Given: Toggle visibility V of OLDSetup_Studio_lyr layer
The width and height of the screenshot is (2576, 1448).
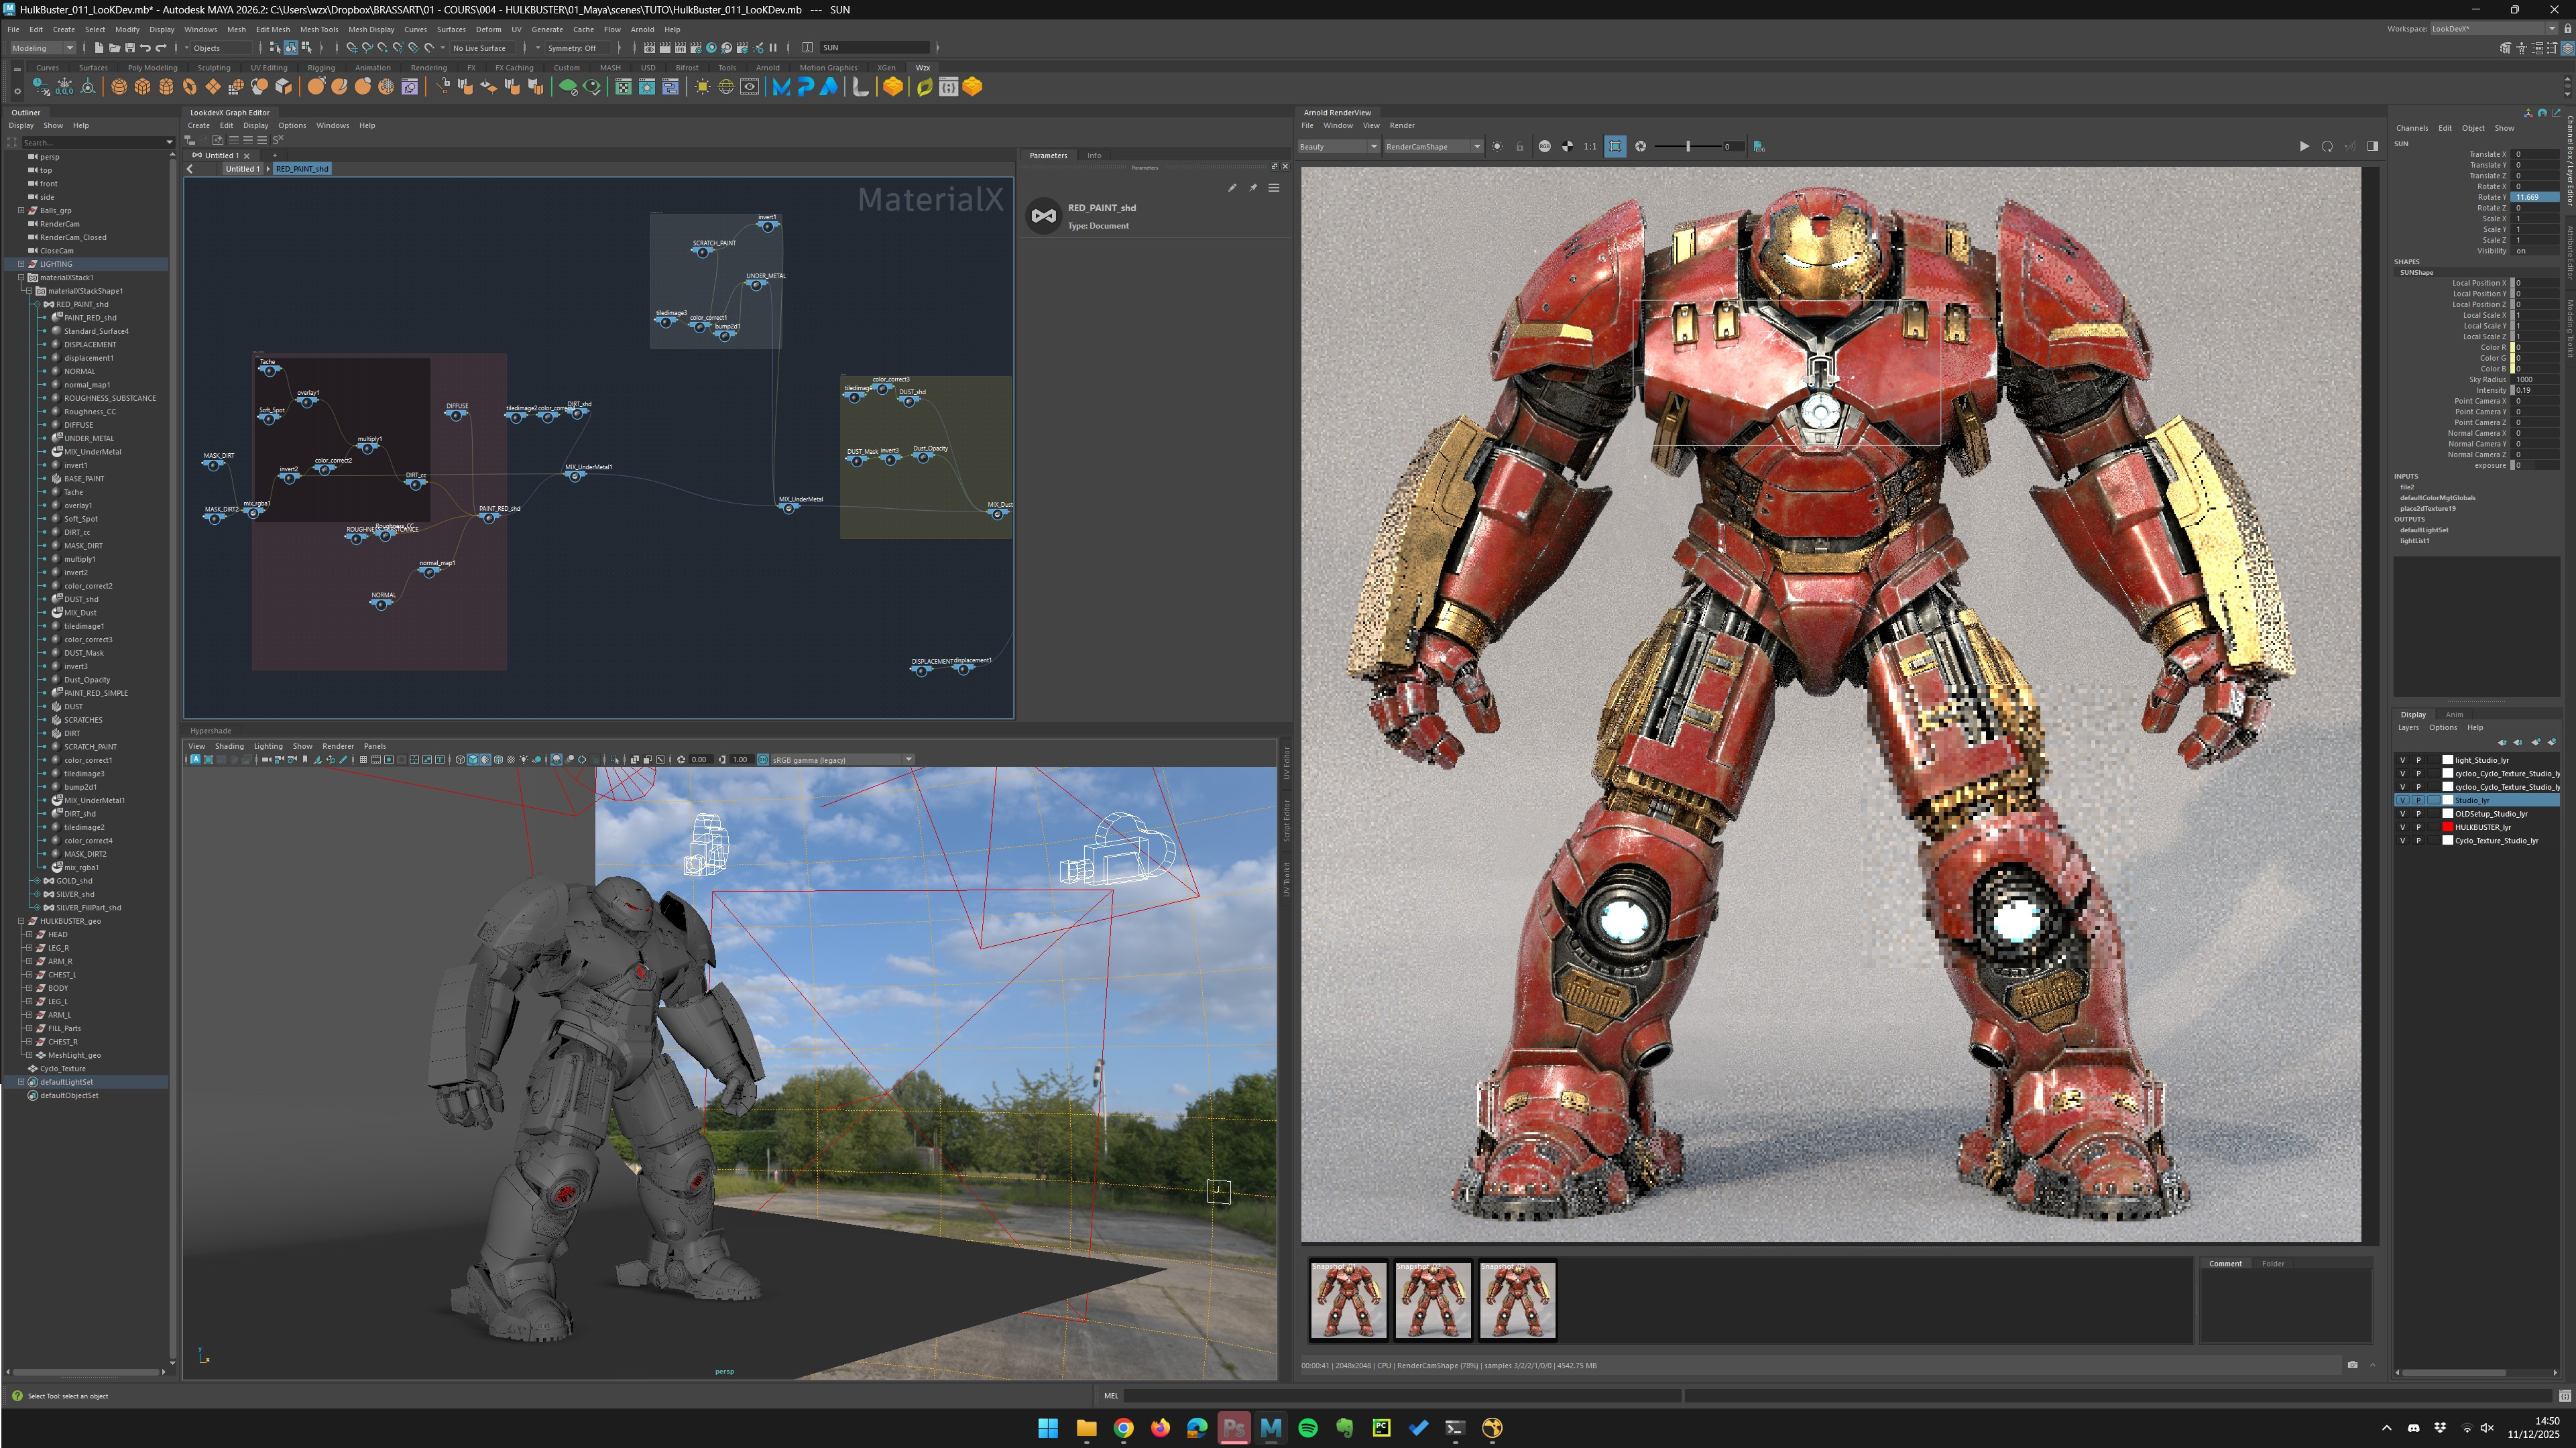Looking at the screenshot, I should coord(2403,814).
